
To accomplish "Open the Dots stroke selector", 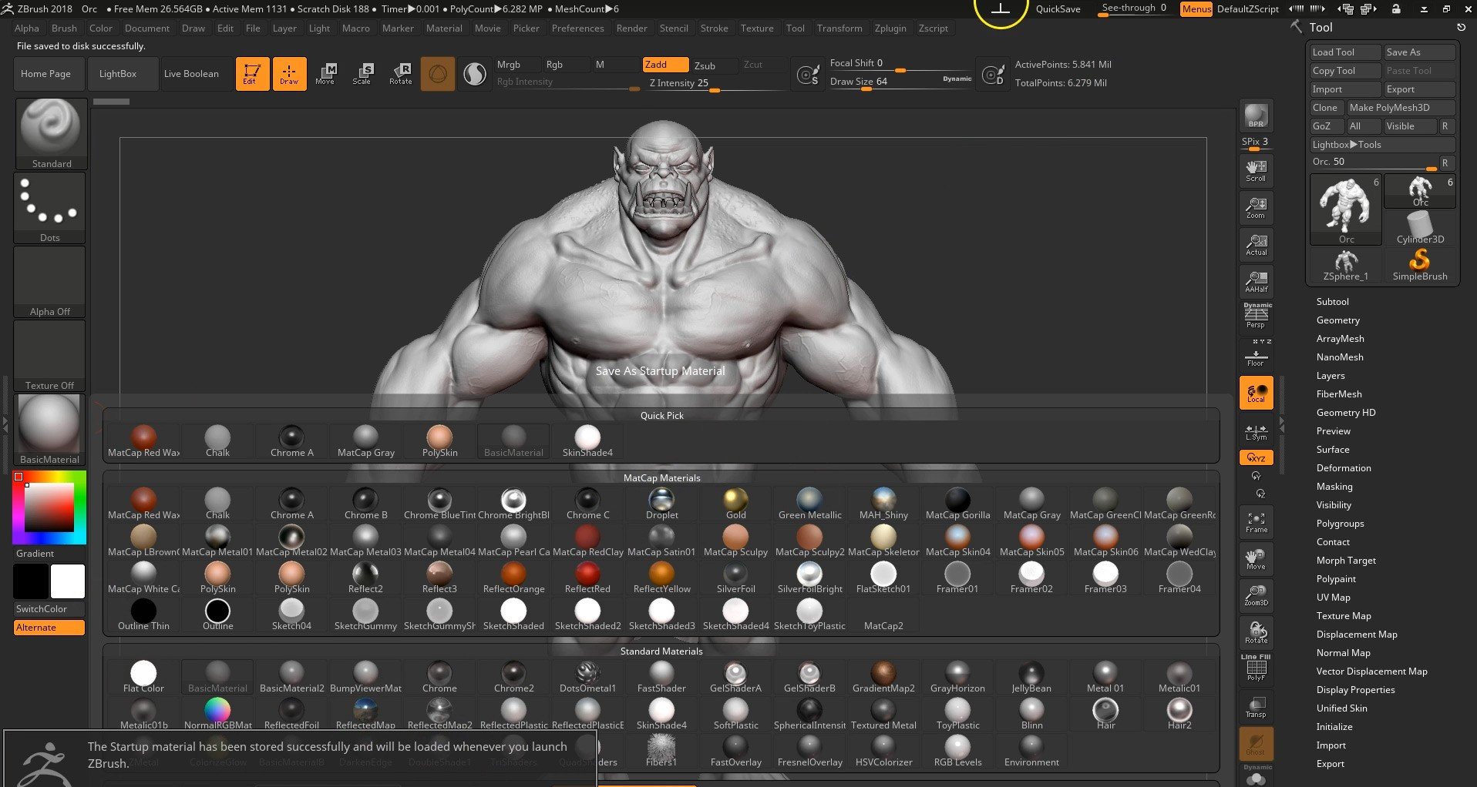I will tap(50, 208).
